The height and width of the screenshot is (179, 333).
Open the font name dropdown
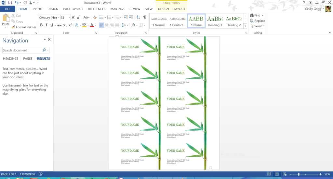[59, 18]
